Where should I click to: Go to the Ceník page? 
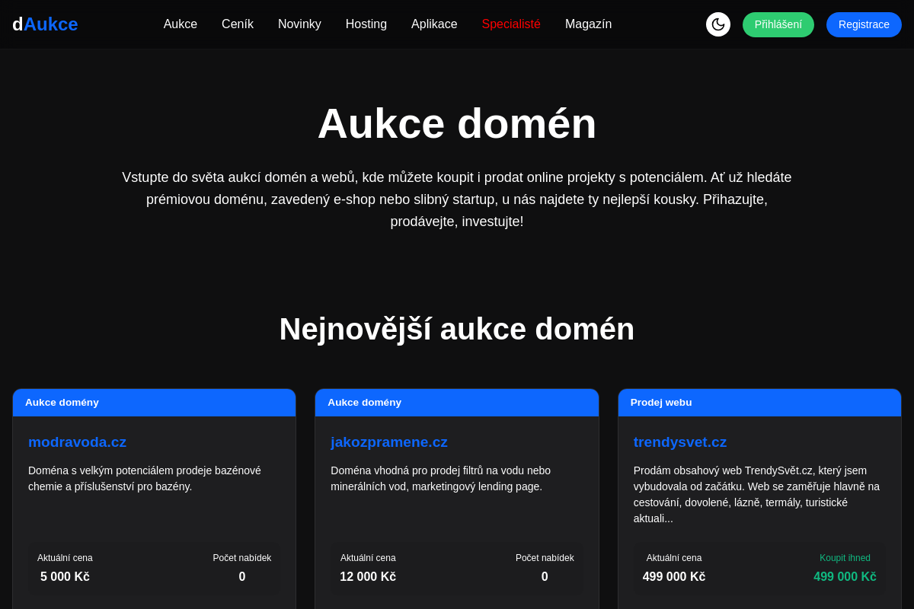click(238, 24)
